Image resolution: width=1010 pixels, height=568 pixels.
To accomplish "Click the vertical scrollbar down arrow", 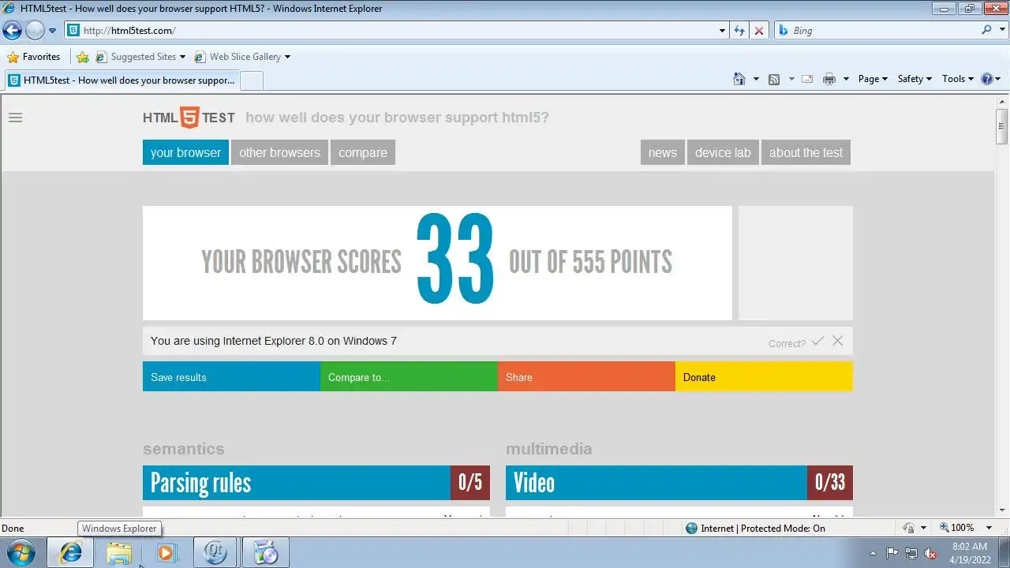I will click(x=1002, y=510).
